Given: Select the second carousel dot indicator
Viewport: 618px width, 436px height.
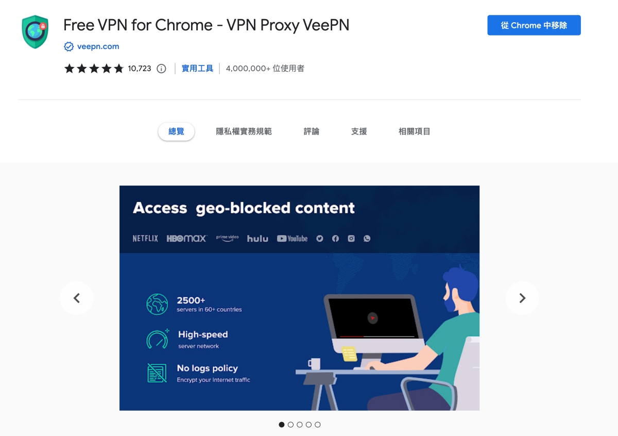Looking at the screenshot, I should (x=290, y=425).
